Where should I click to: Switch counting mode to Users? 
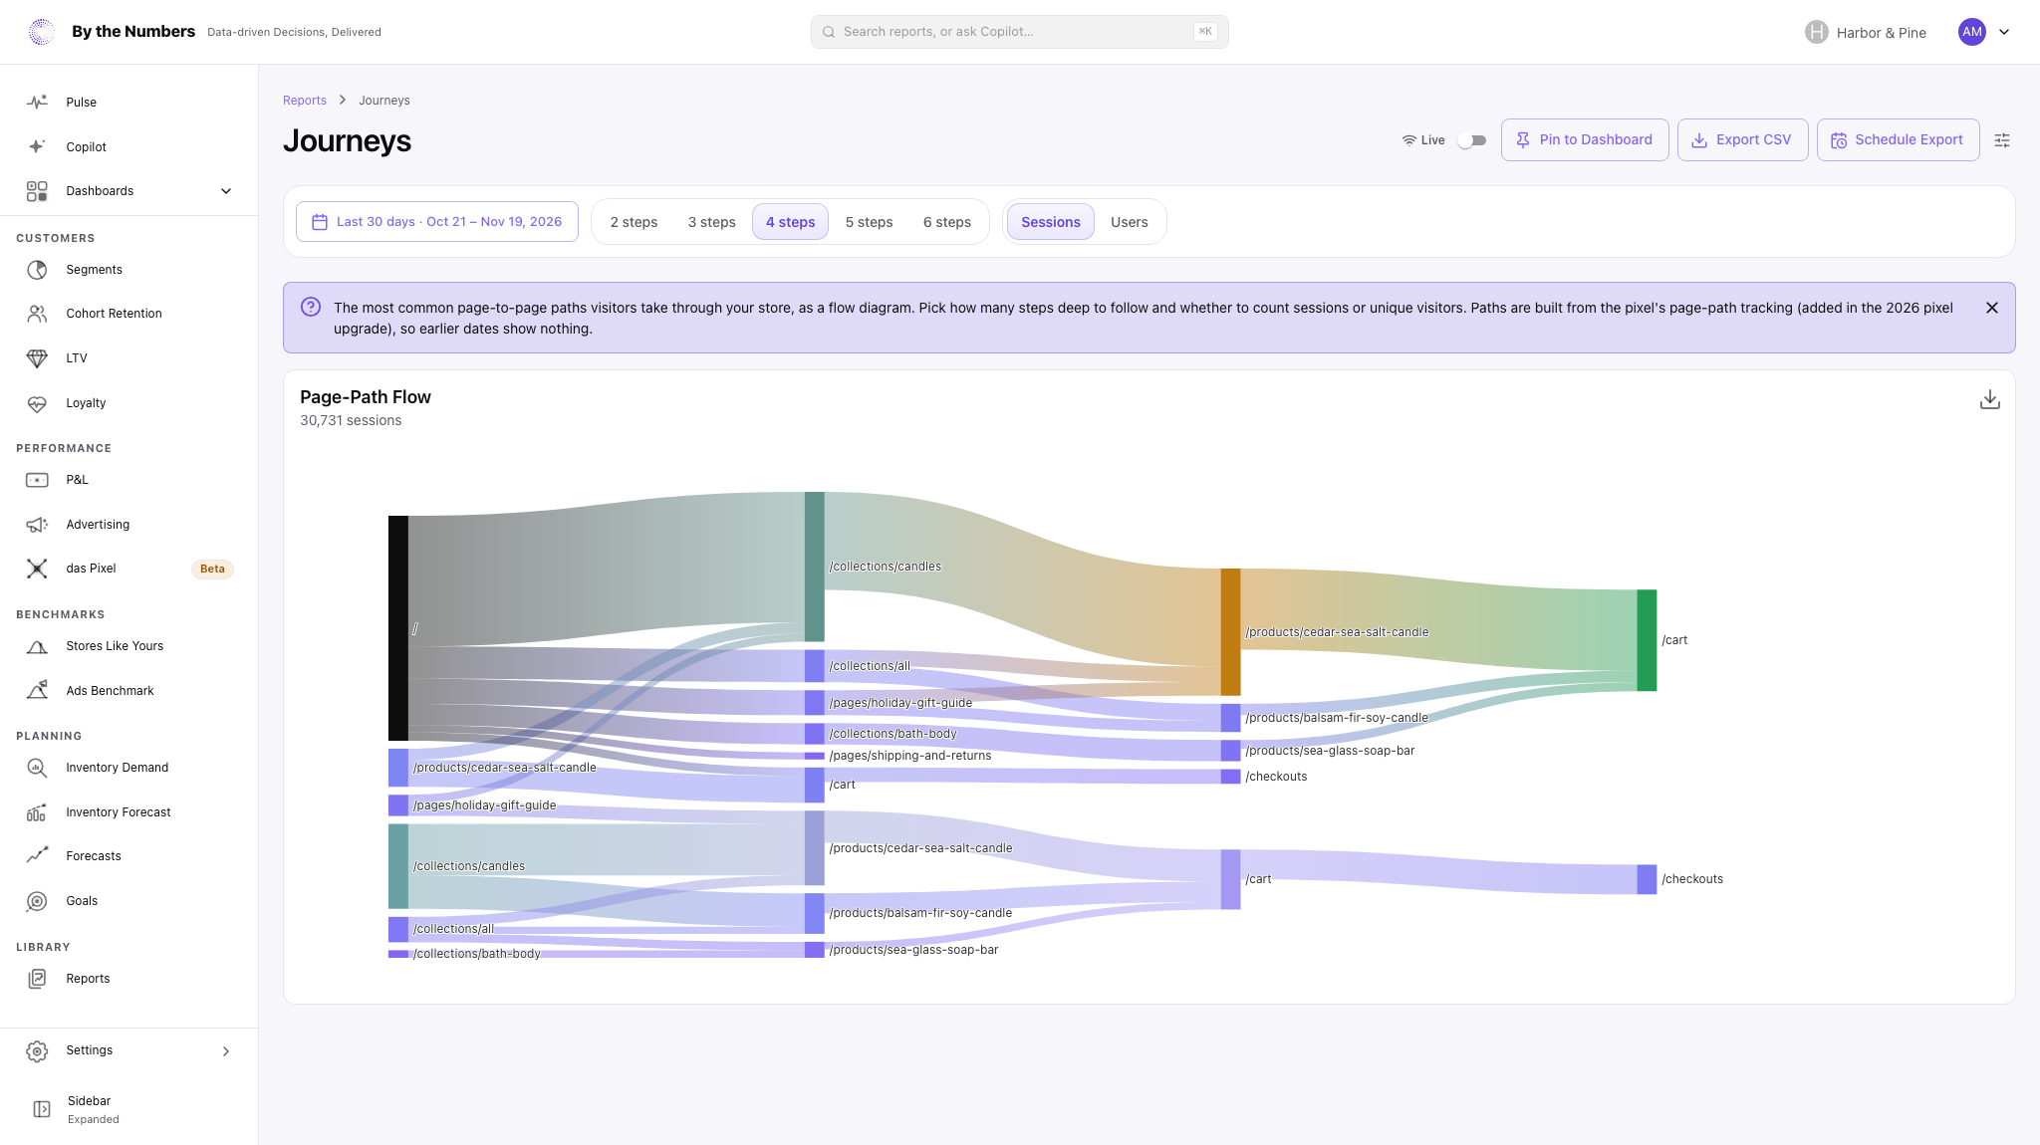point(1129,222)
